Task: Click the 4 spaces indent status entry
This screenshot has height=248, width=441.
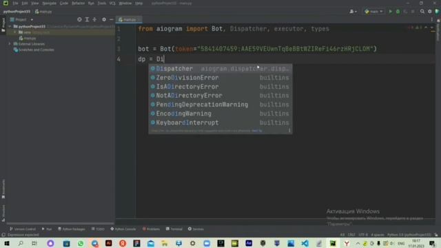Action: tap(378, 234)
